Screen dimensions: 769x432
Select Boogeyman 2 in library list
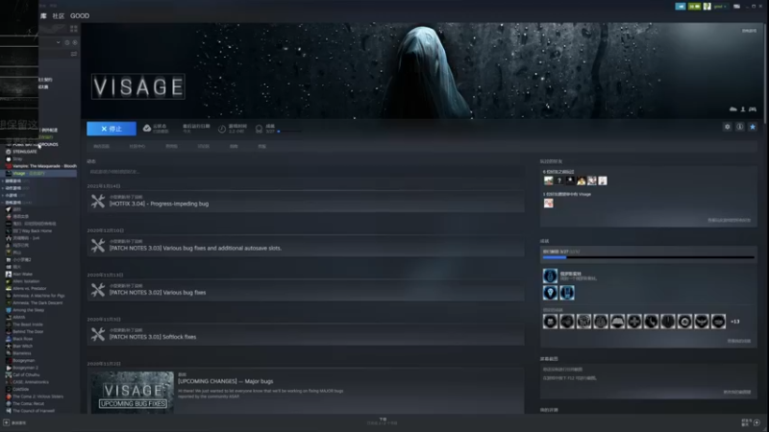point(25,368)
